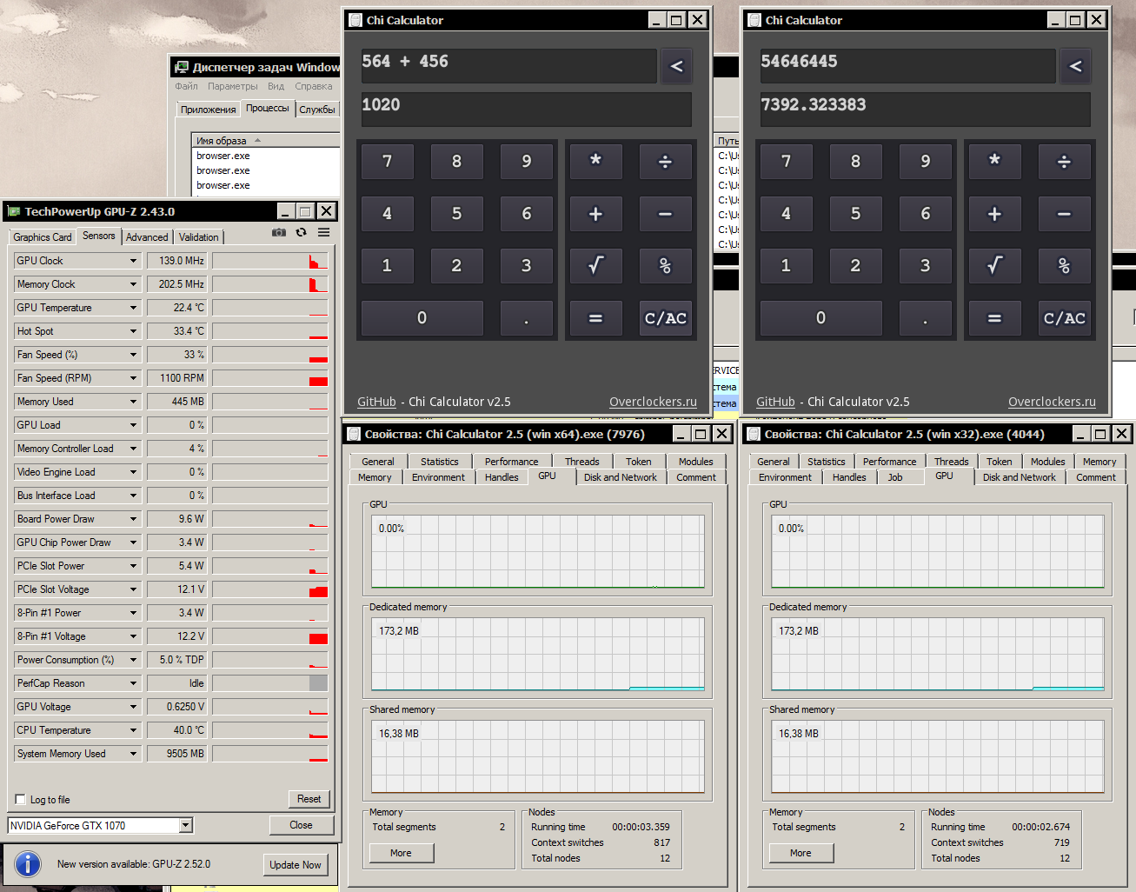Open the GPU-Z hamburger menu icon
Viewport: 1136px width, 892px height.
[323, 232]
